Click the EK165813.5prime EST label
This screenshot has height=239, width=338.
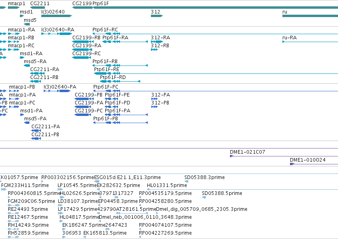coord(105,233)
